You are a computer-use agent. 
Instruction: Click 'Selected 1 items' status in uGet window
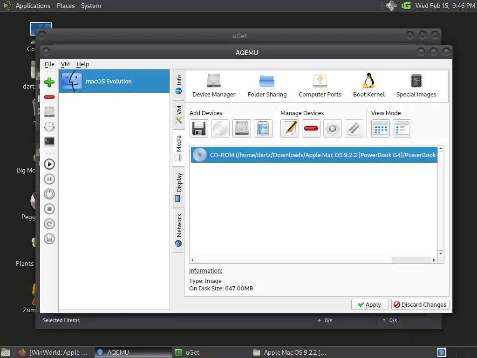tap(61, 320)
